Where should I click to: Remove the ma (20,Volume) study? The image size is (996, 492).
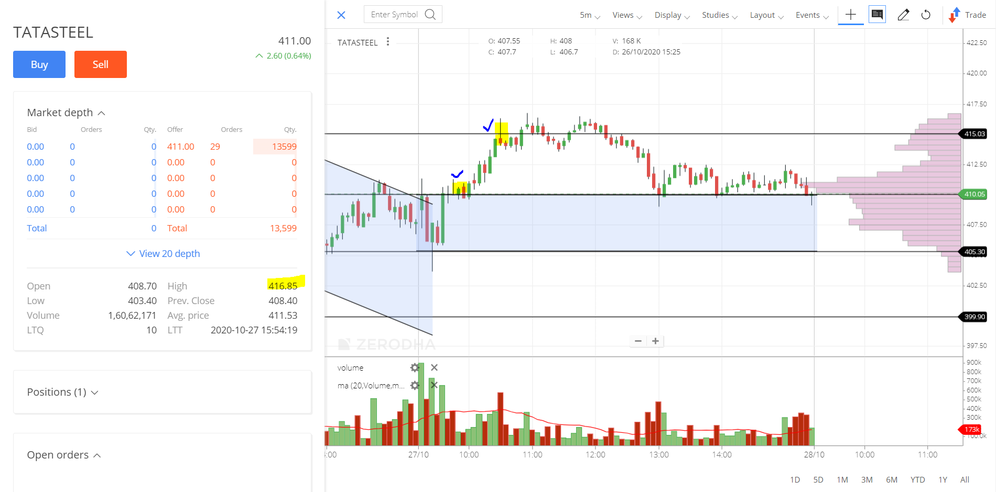[434, 385]
